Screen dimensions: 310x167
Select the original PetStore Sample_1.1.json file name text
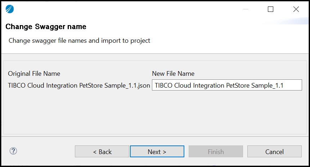[79, 85]
